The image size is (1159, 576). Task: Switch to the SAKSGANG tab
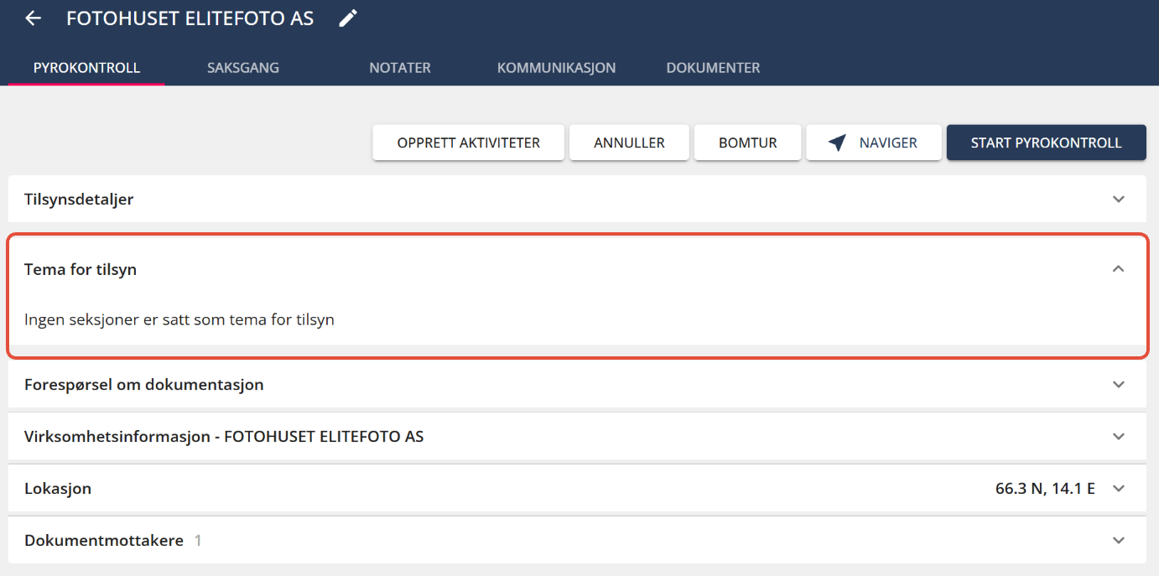(243, 68)
